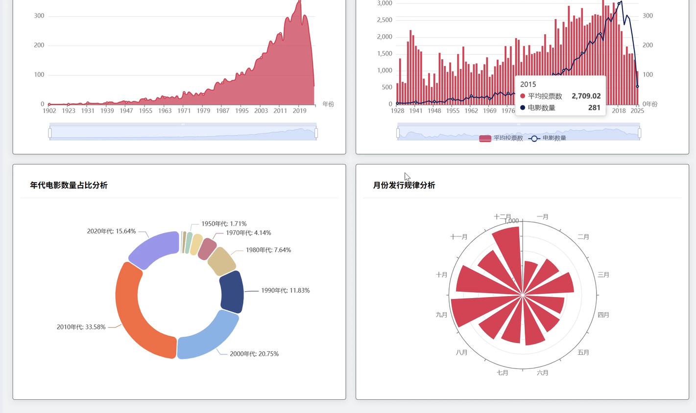Select the rose-colored 1970年代 donut slice
The image size is (696, 413).
(207, 248)
